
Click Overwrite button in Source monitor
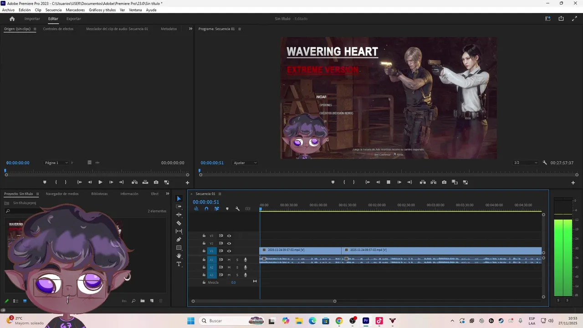click(145, 182)
